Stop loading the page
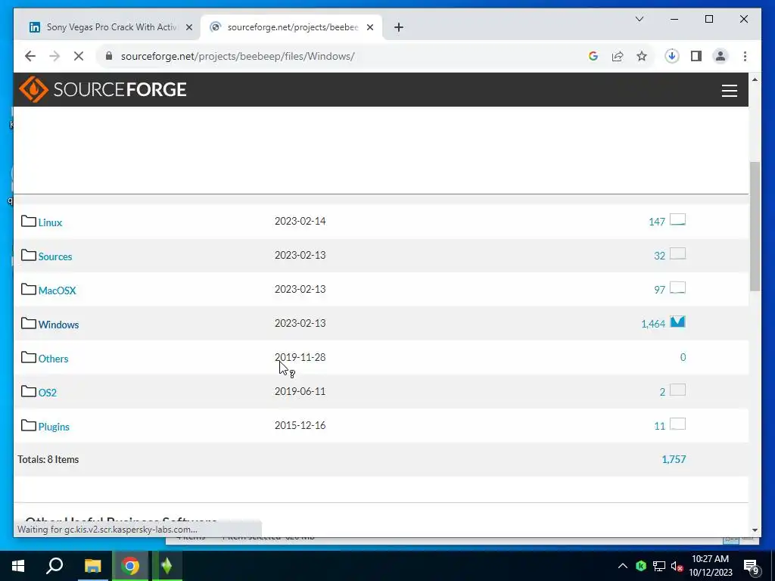Image resolution: width=775 pixels, height=581 pixels. click(x=79, y=56)
